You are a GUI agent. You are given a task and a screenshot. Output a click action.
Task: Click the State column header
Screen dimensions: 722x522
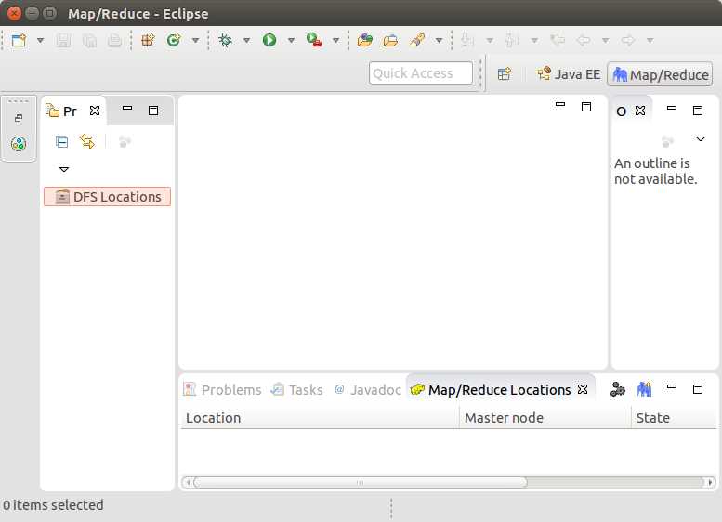[x=674, y=418]
